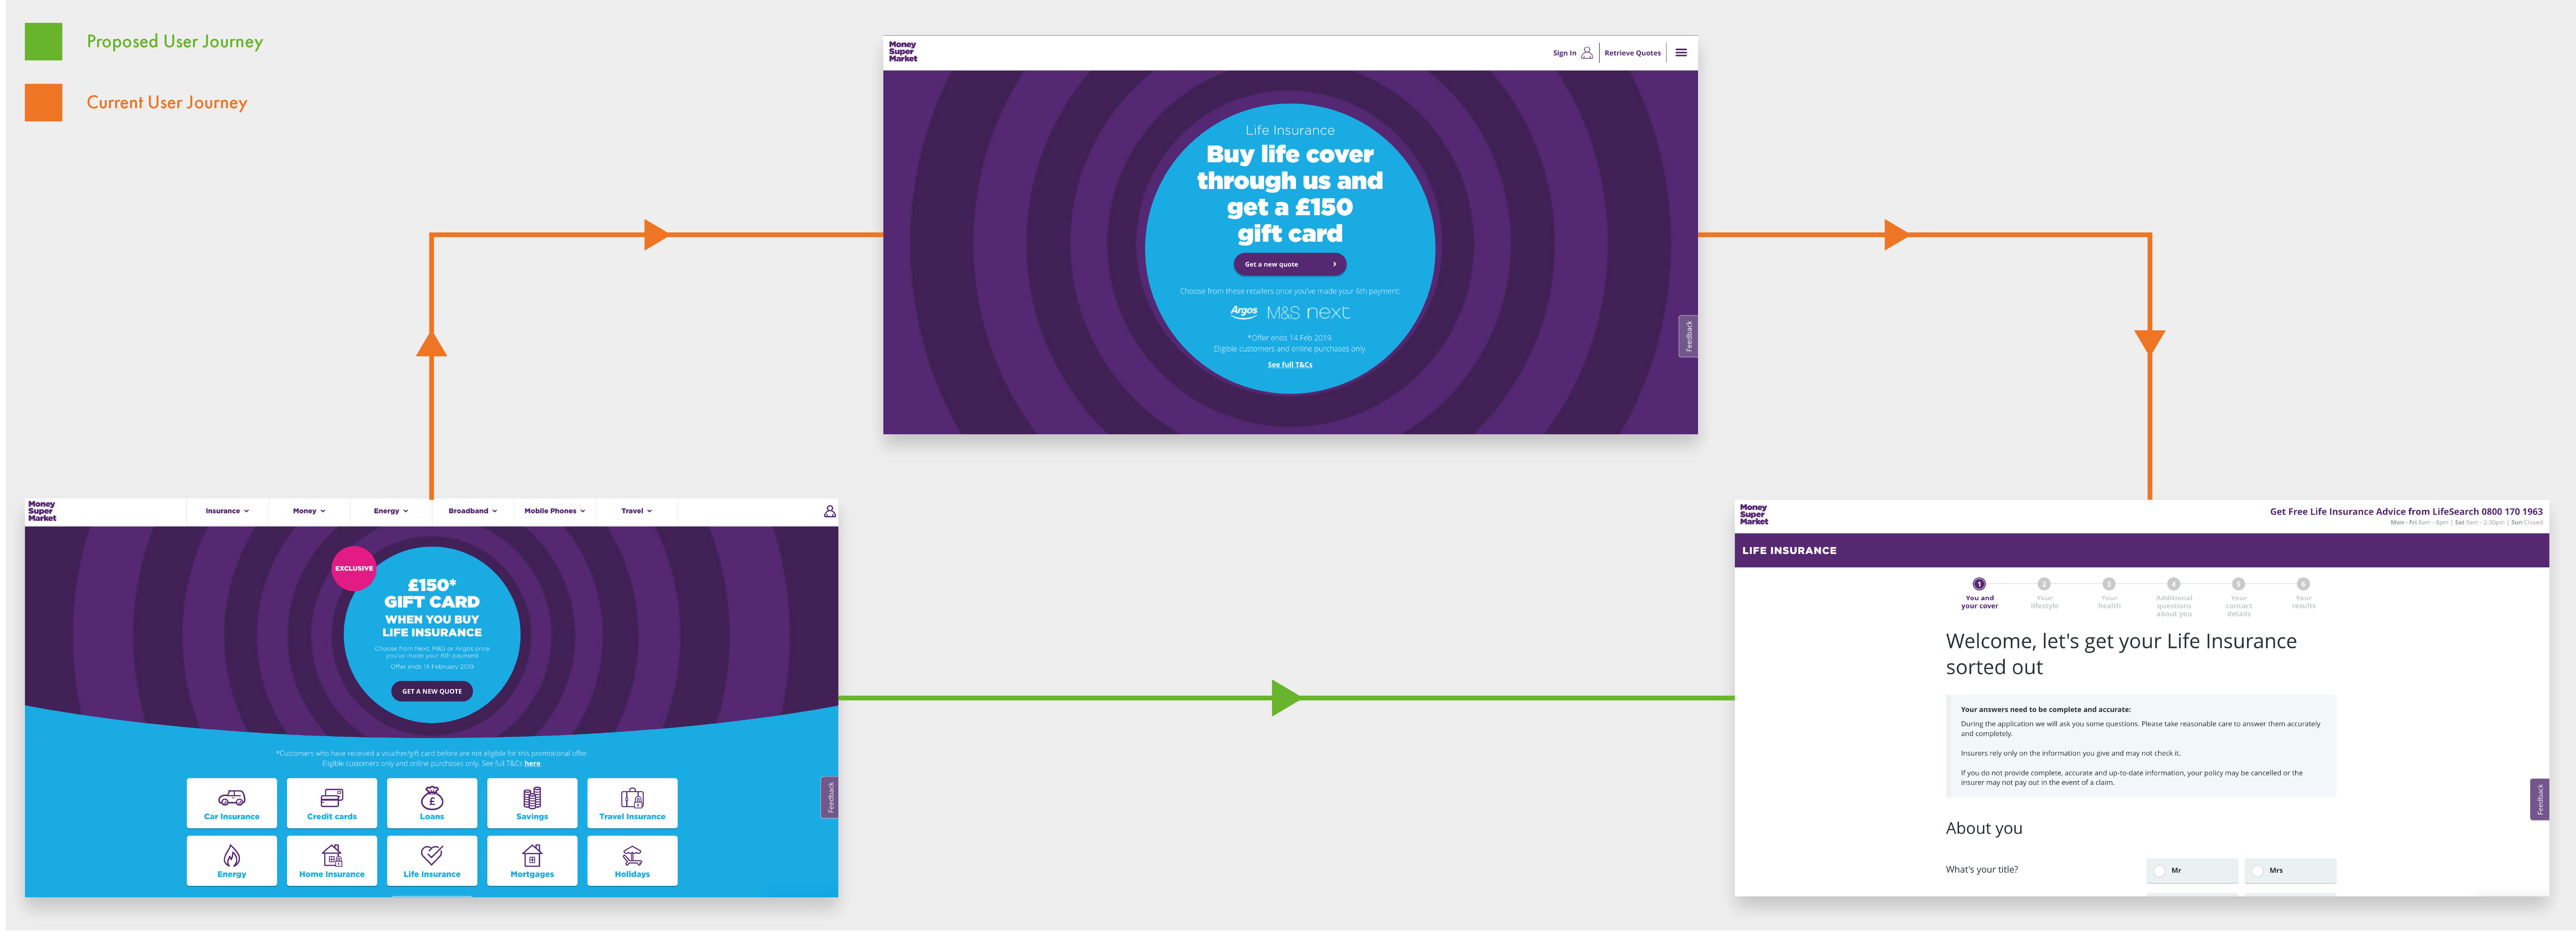Go to step 2 Your lifestyle
This screenshot has height=933, width=2576.
click(2044, 593)
